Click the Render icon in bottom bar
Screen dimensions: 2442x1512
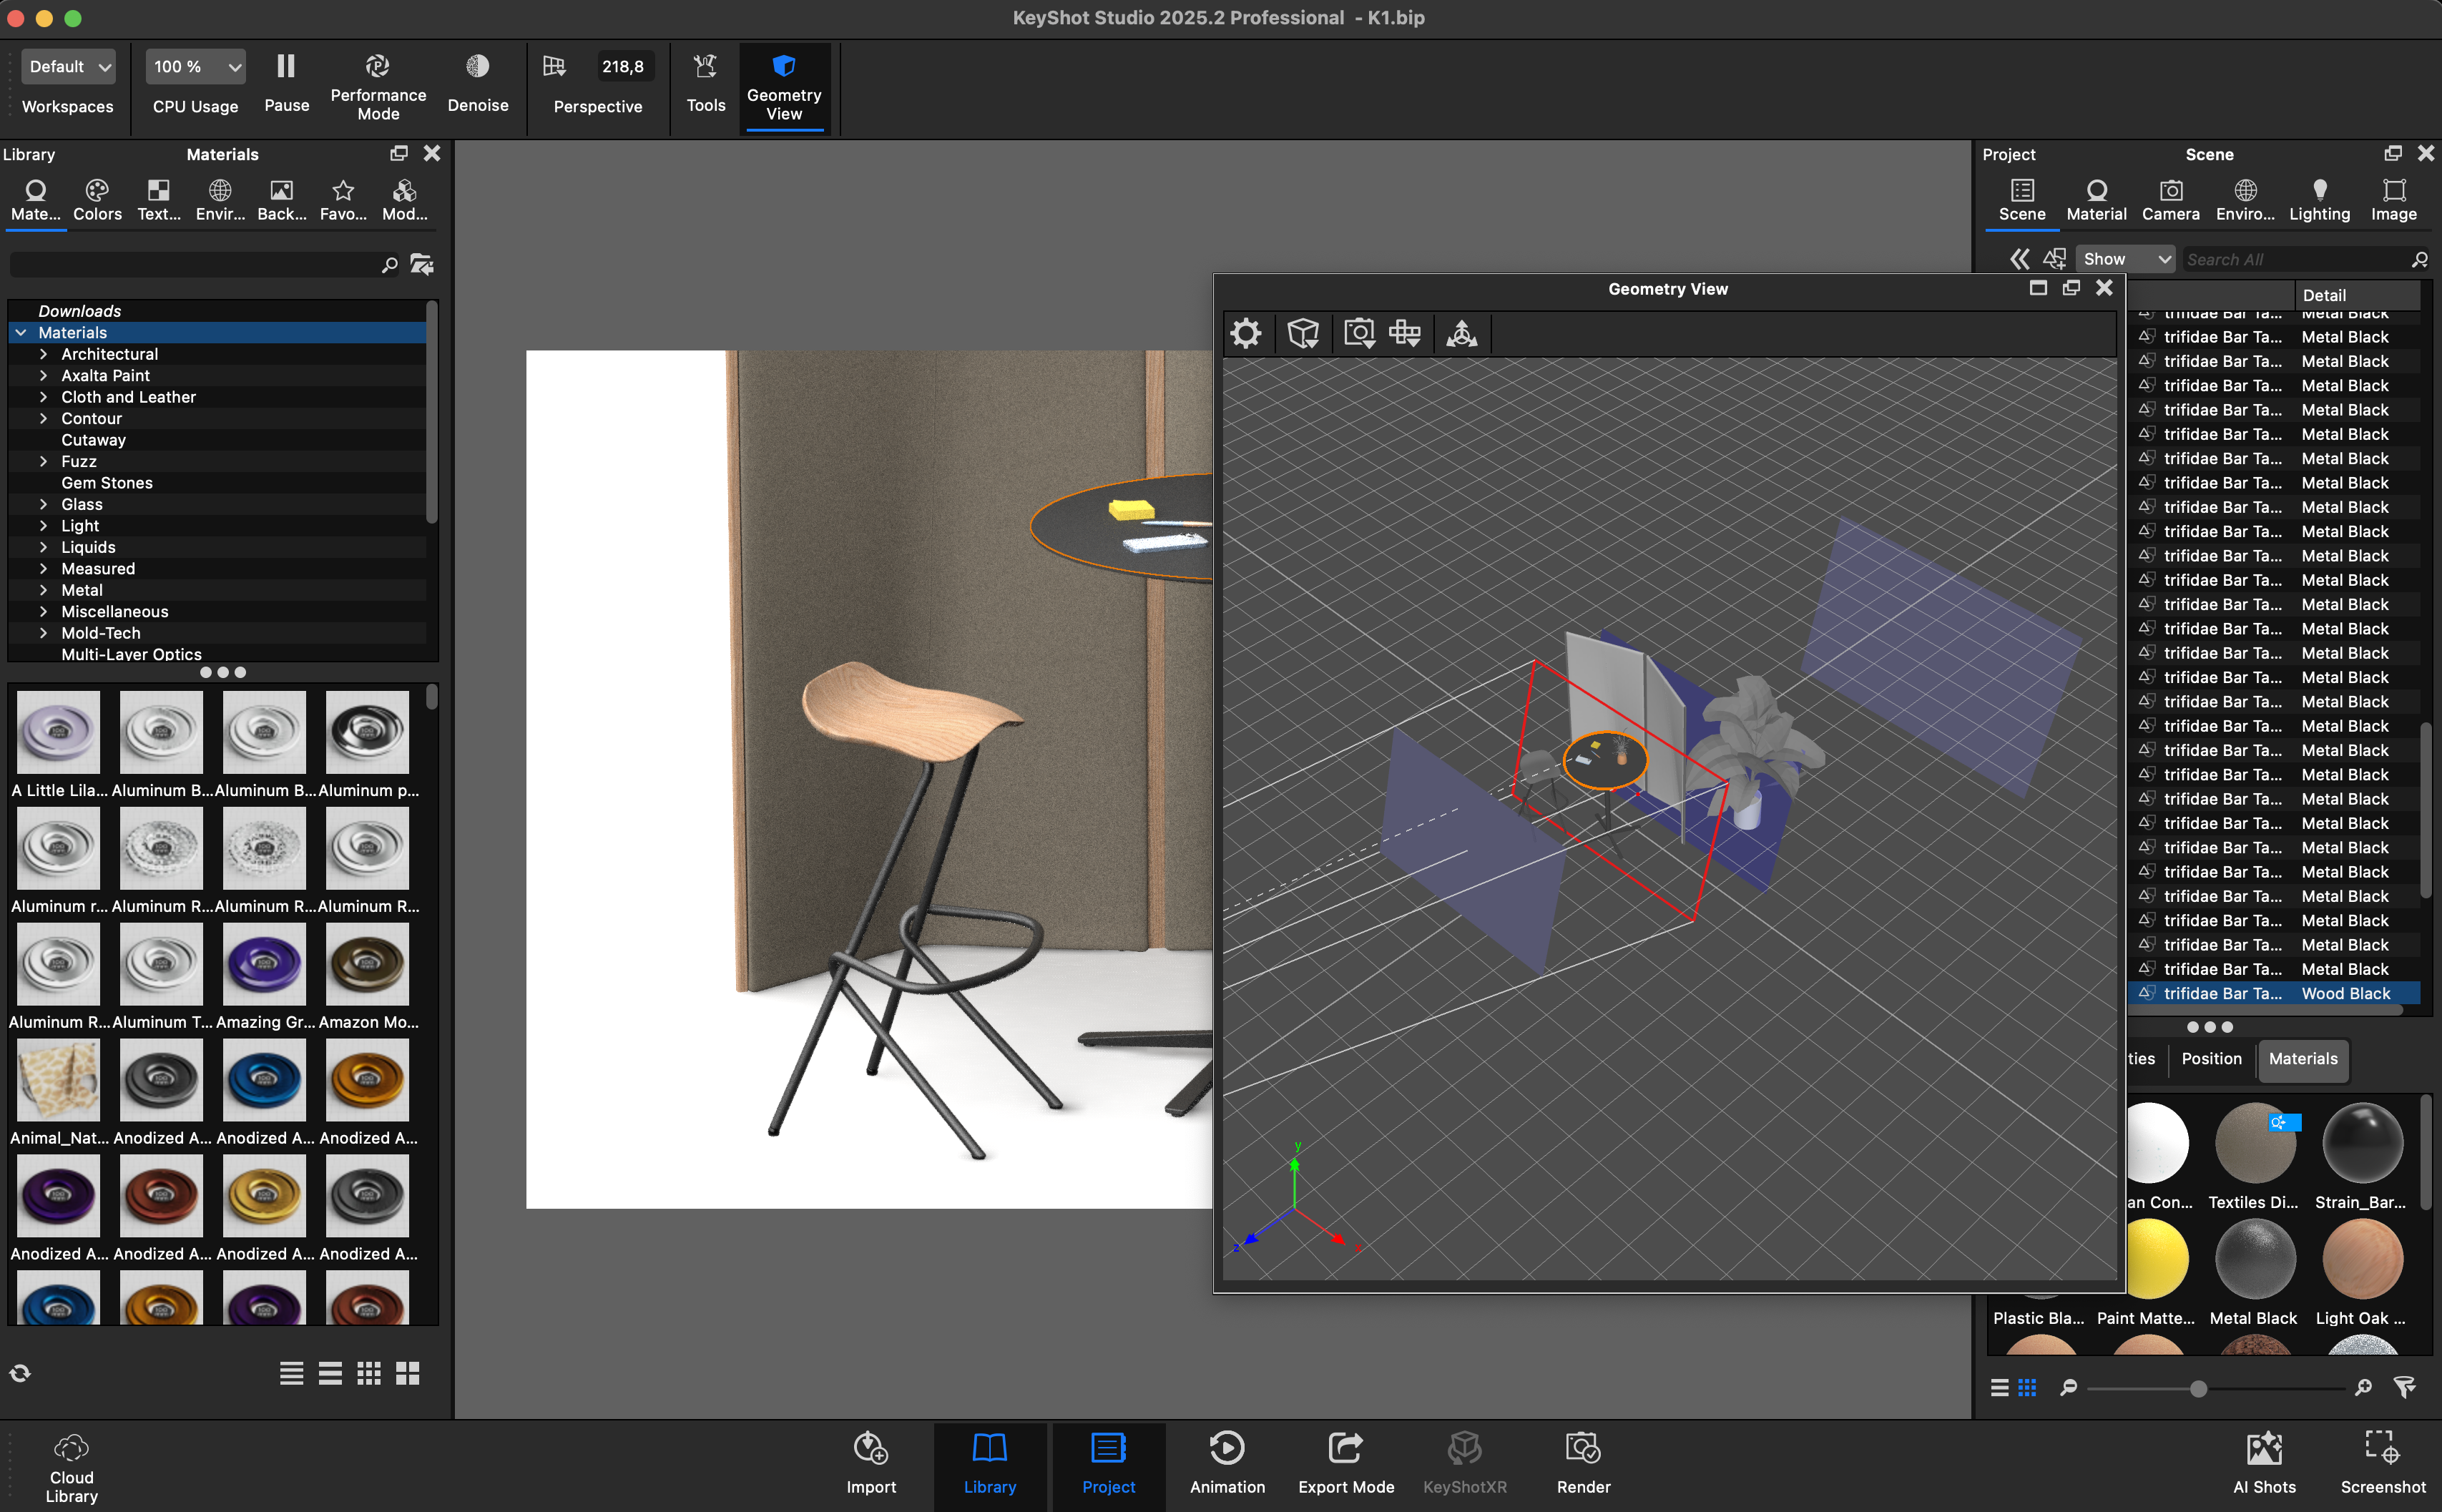[x=1583, y=1448]
